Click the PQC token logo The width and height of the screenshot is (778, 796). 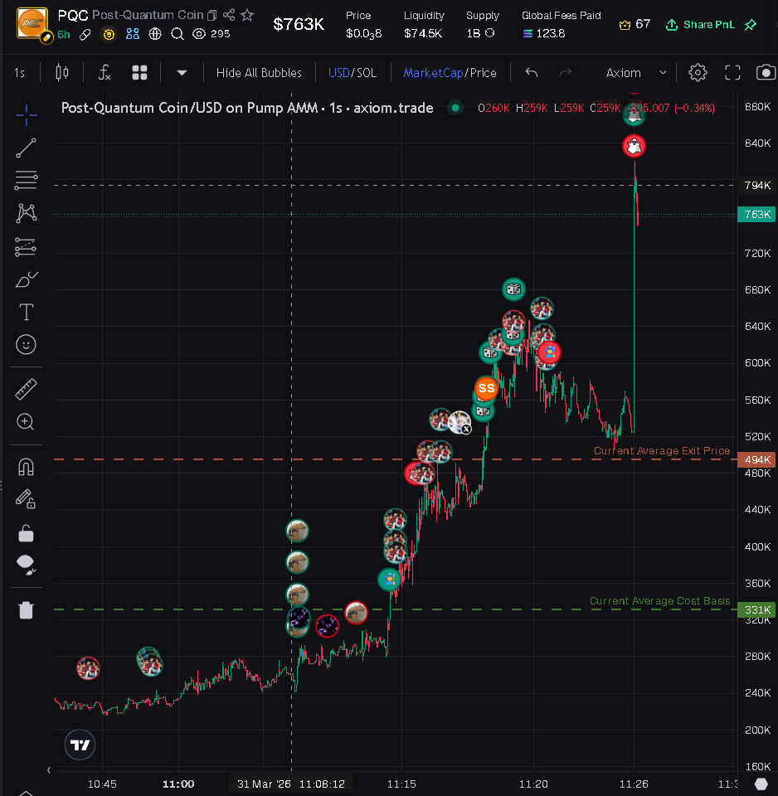(x=32, y=23)
